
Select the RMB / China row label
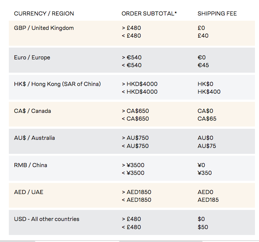point(31,165)
